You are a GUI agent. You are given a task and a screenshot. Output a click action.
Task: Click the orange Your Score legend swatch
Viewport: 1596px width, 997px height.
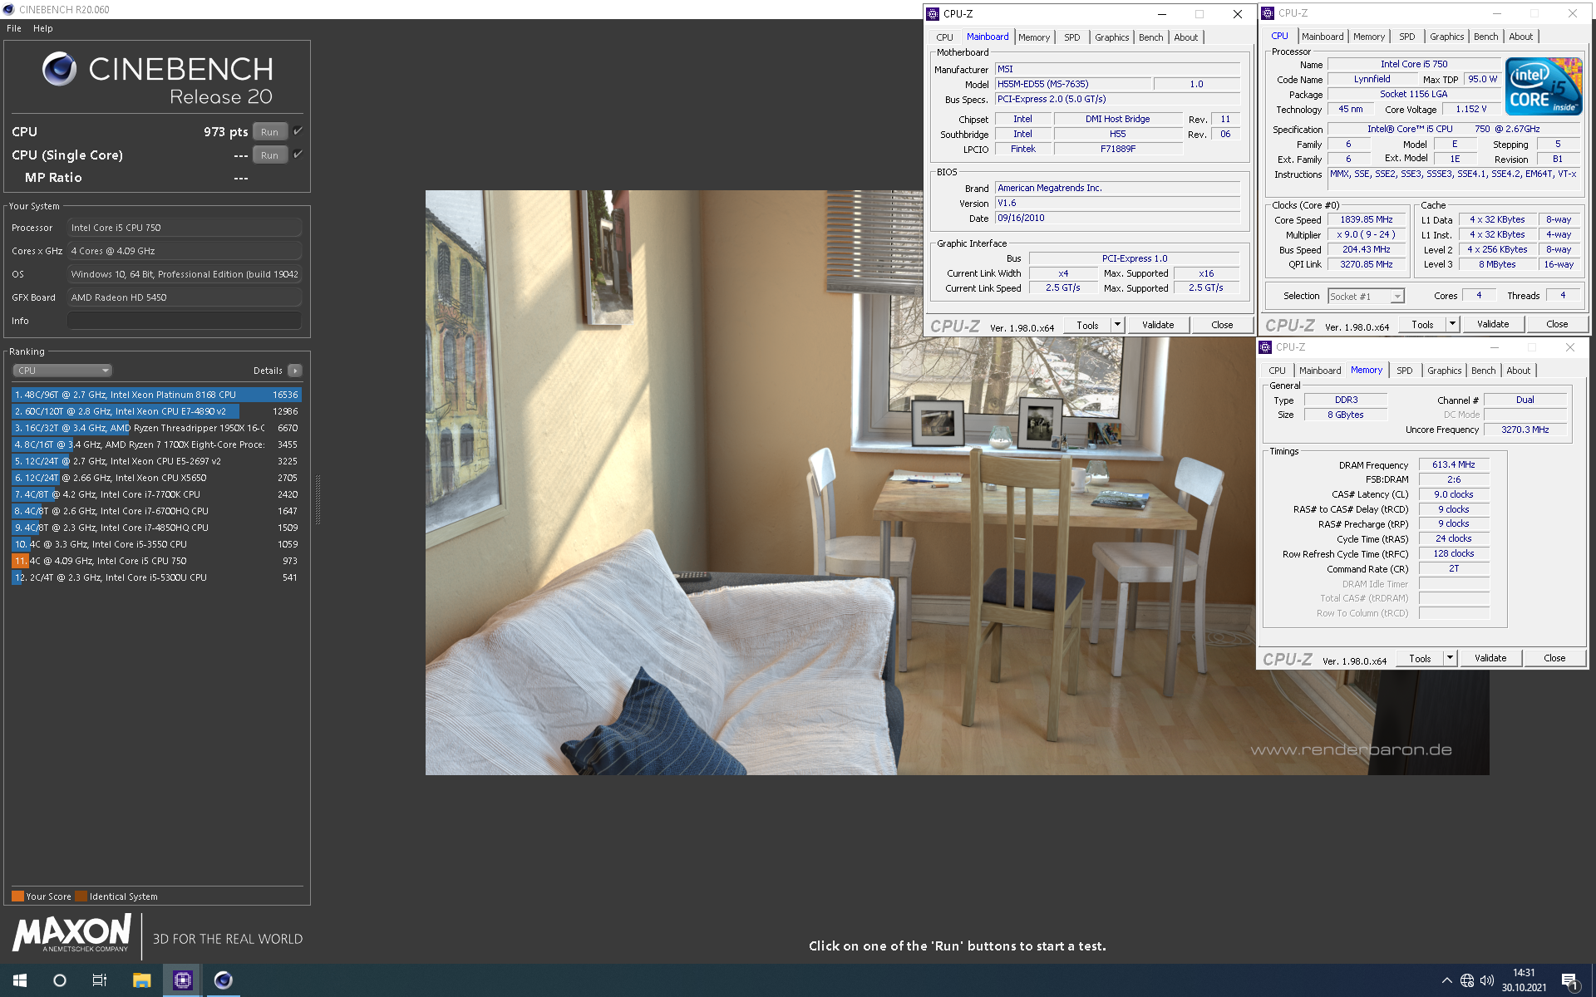click(17, 896)
